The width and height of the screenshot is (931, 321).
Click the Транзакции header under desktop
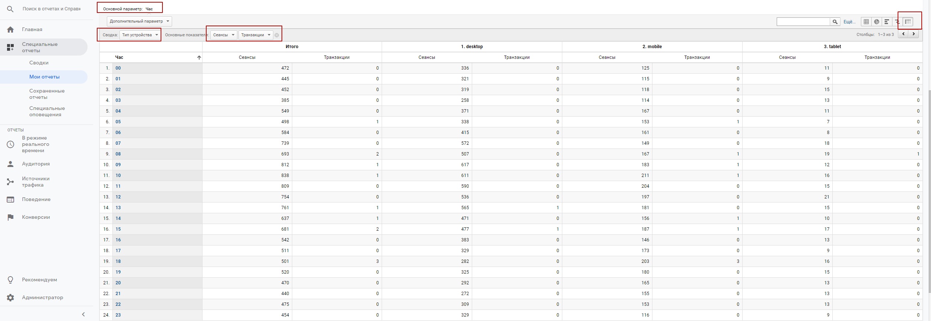coord(517,57)
